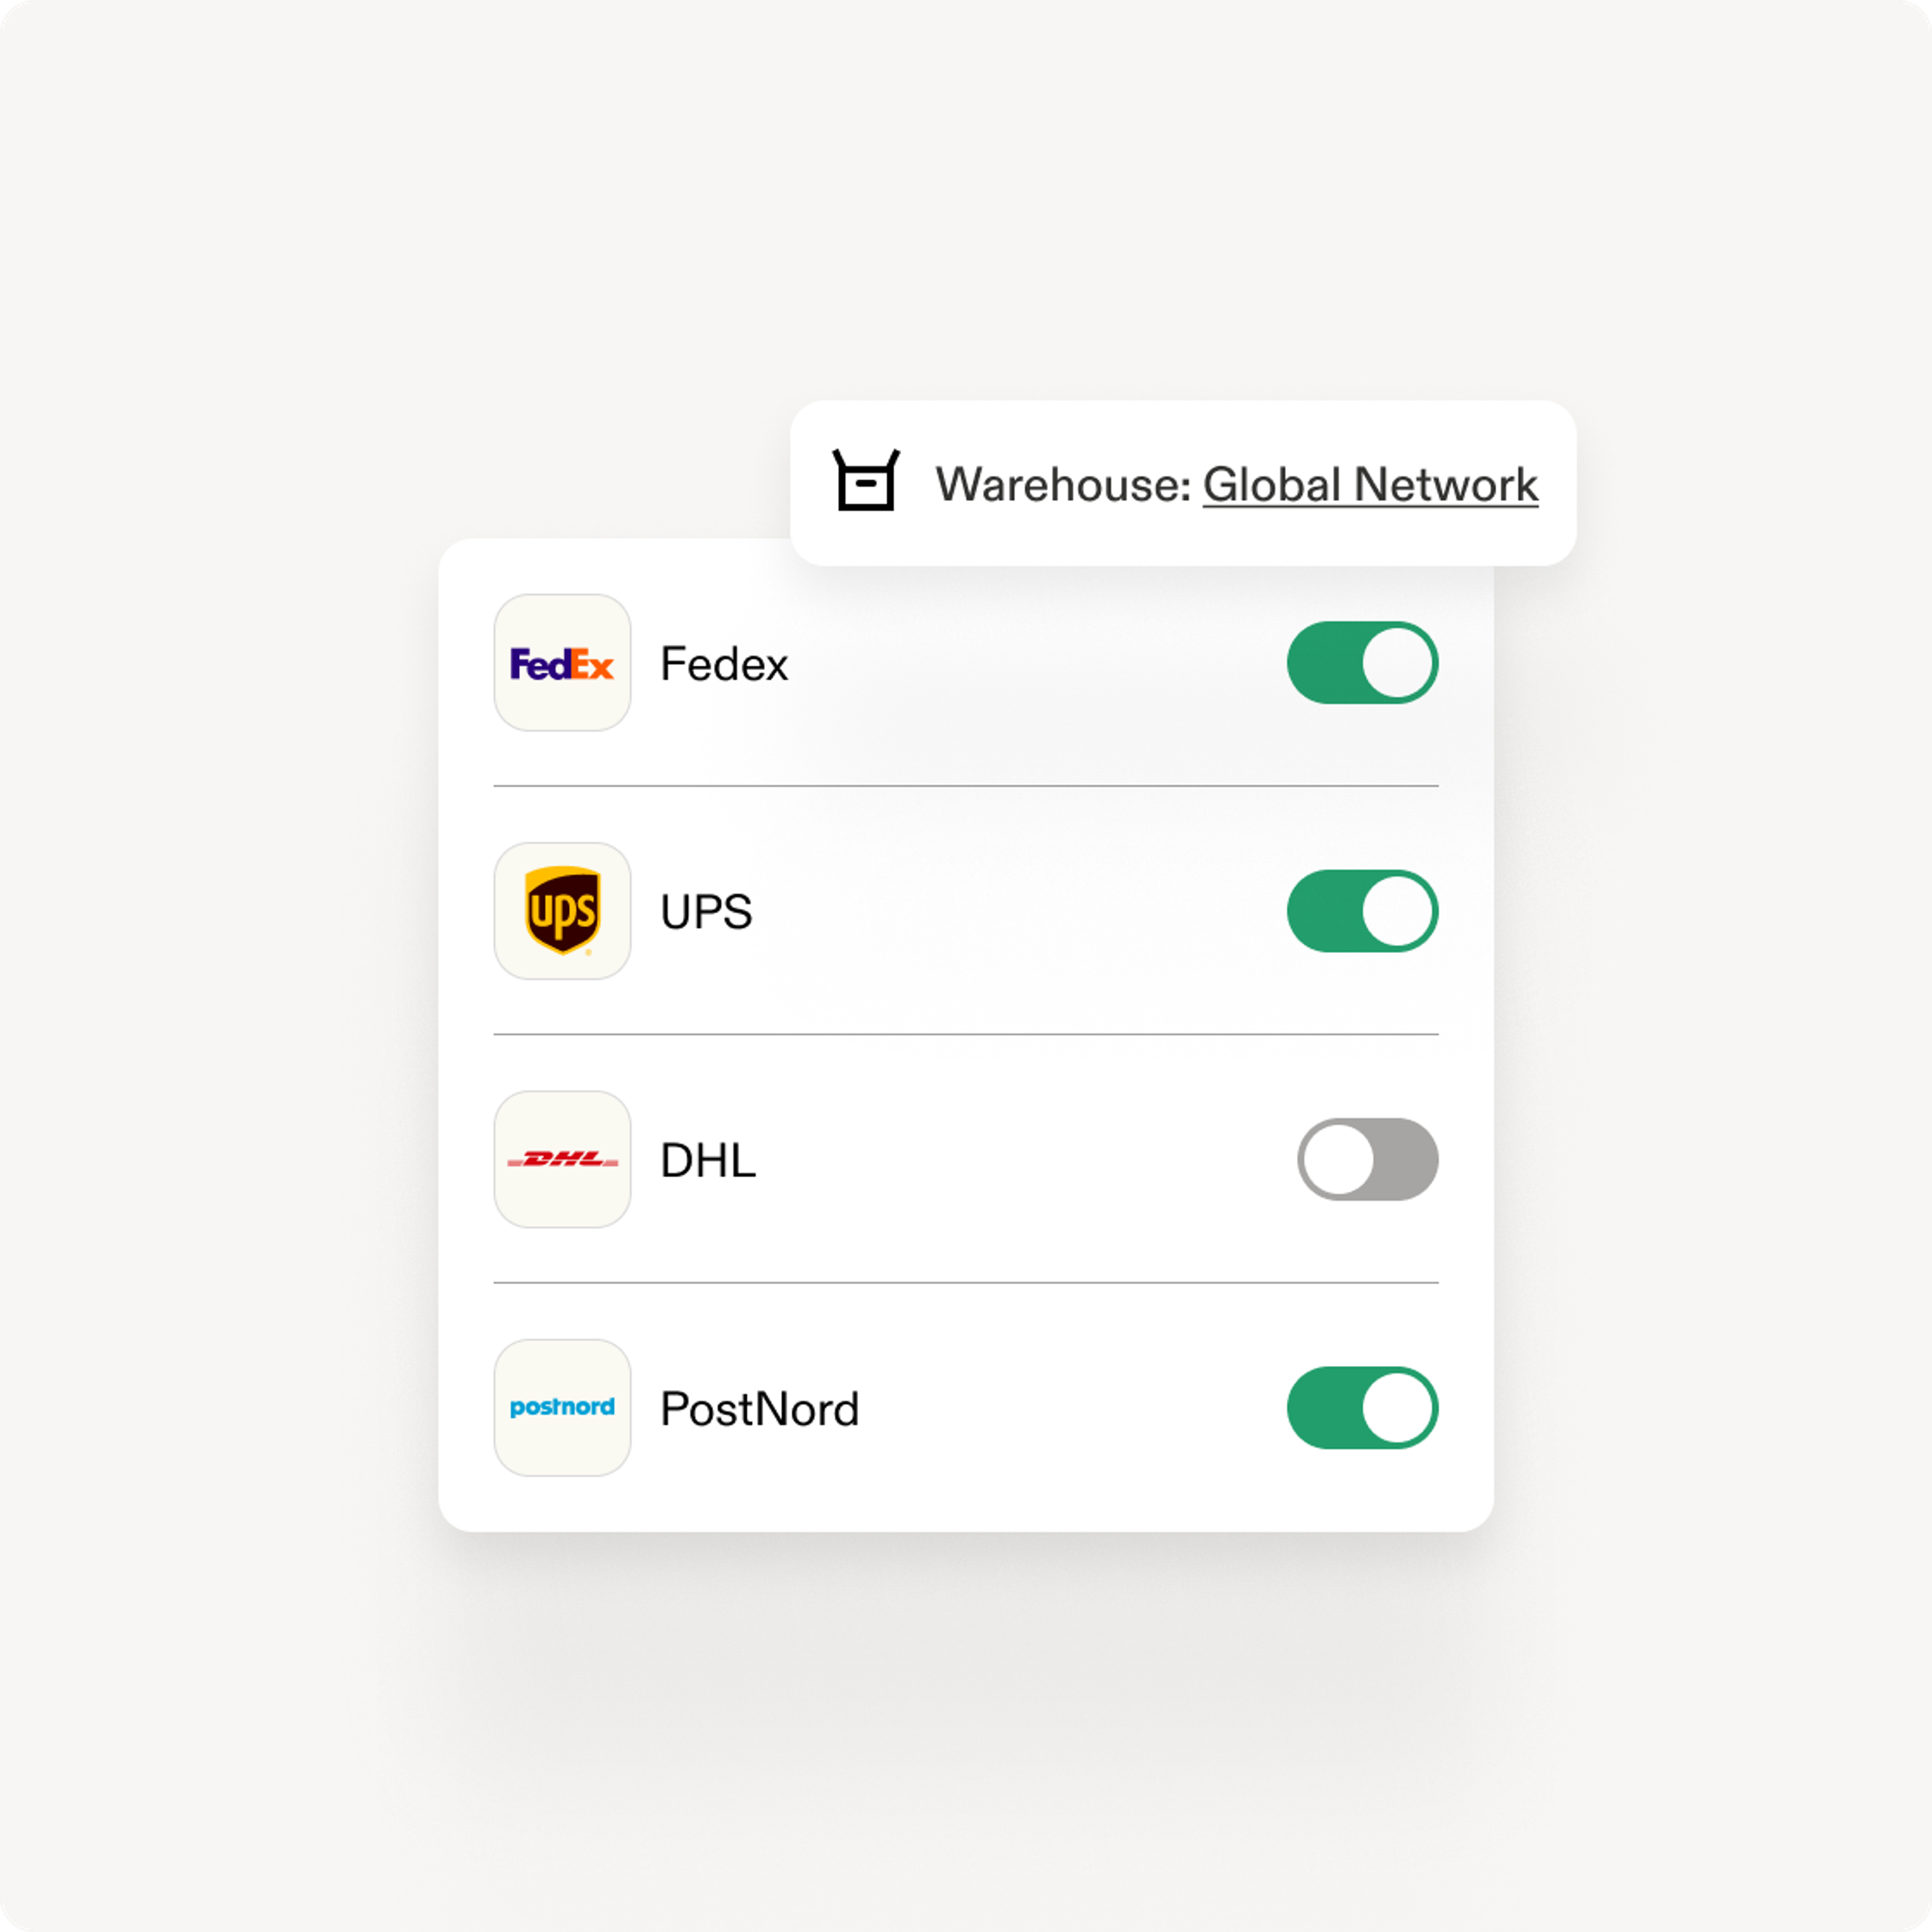Click the red DHL logo icon
1932x1932 pixels.
click(x=562, y=1159)
